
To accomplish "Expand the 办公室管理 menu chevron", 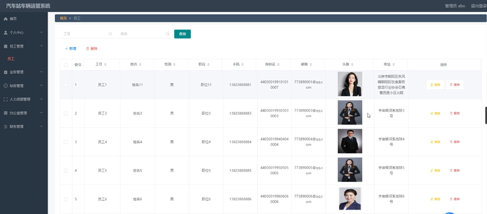I will click(x=42, y=113).
